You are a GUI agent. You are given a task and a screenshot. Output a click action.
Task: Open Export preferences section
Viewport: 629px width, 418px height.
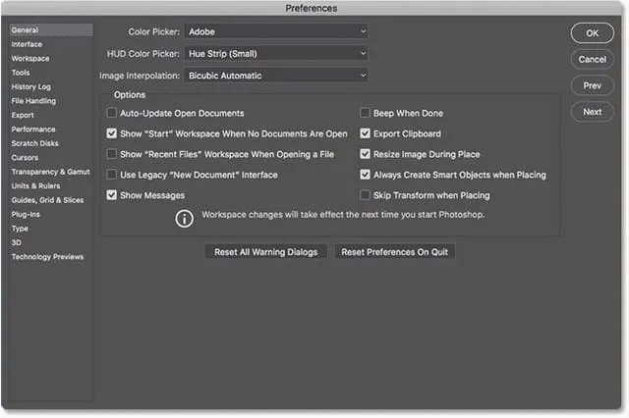coord(23,116)
